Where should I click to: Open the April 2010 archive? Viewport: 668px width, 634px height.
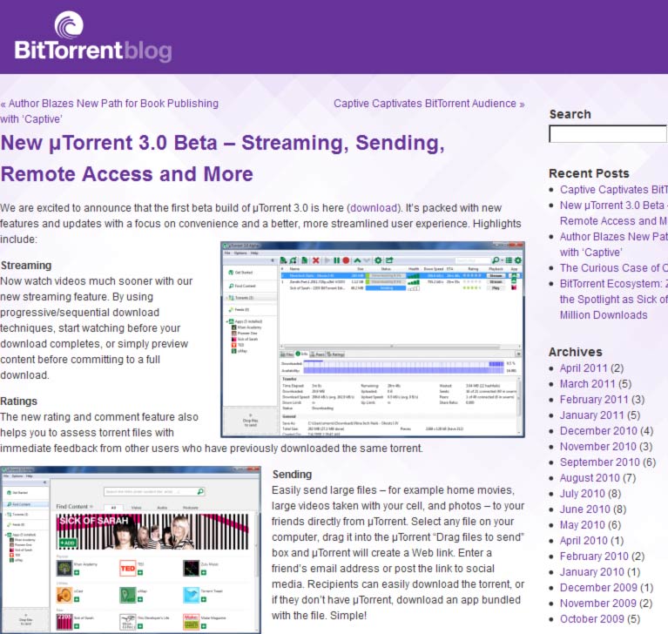tap(584, 541)
